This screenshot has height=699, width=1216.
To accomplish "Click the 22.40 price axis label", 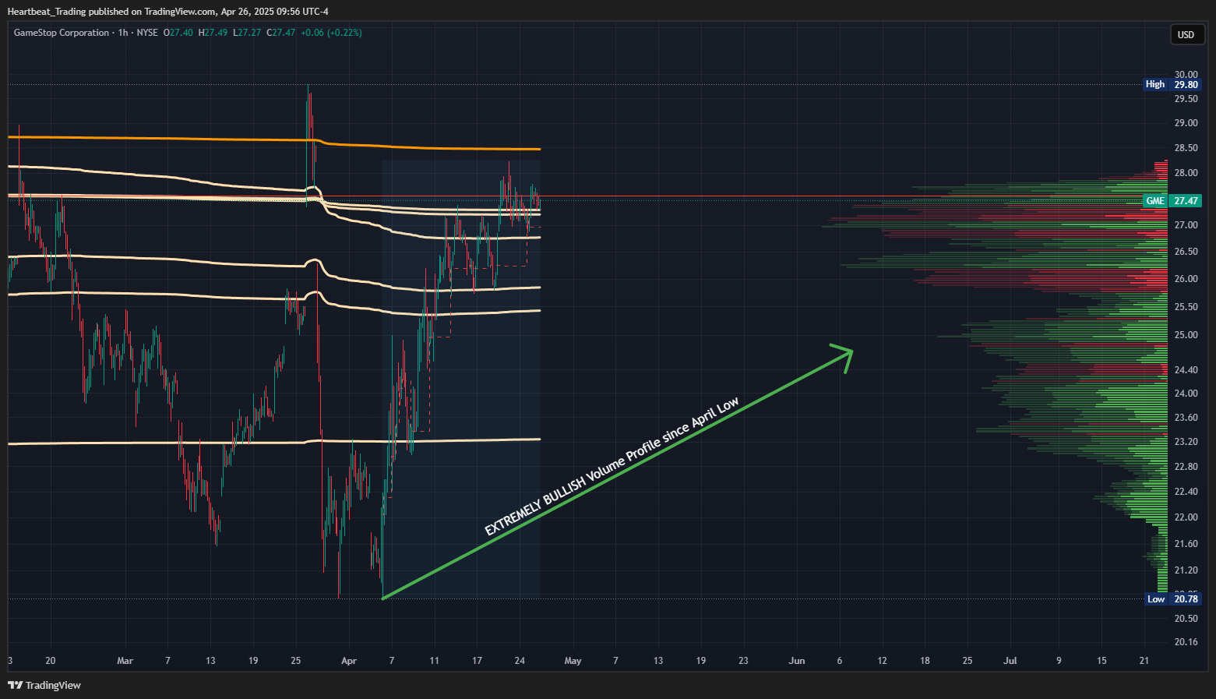I will [x=1186, y=492].
